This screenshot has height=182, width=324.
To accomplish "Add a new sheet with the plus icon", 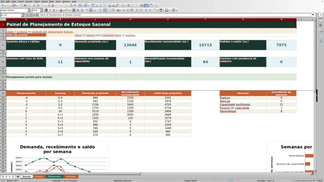I will click(x=18, y=177).
